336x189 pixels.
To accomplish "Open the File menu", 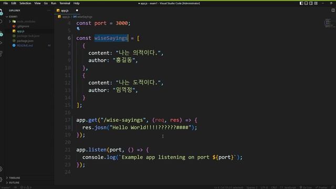I will (x=6, y=3).
